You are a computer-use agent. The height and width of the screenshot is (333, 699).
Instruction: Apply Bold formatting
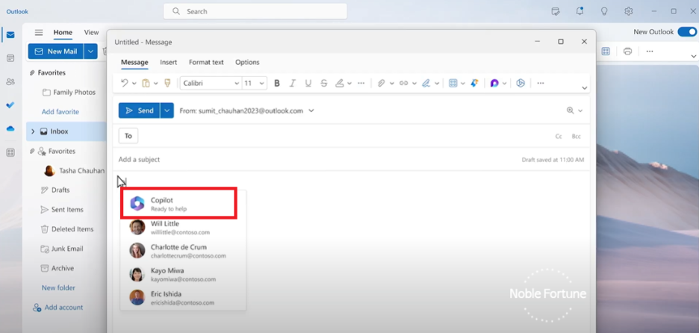(277, 83)
